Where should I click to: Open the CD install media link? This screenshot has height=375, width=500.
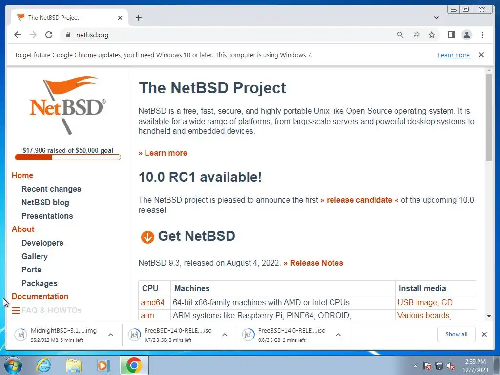point(447,302)
